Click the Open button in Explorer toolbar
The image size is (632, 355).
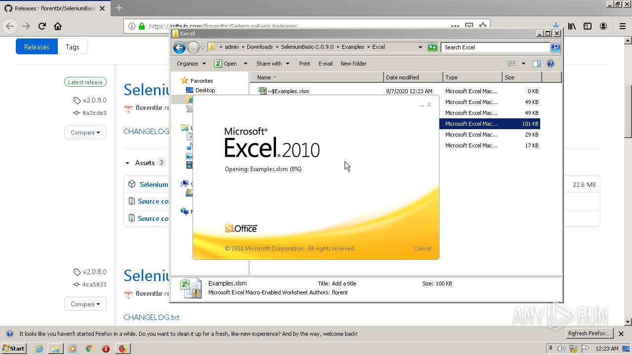tap(226, 64)
